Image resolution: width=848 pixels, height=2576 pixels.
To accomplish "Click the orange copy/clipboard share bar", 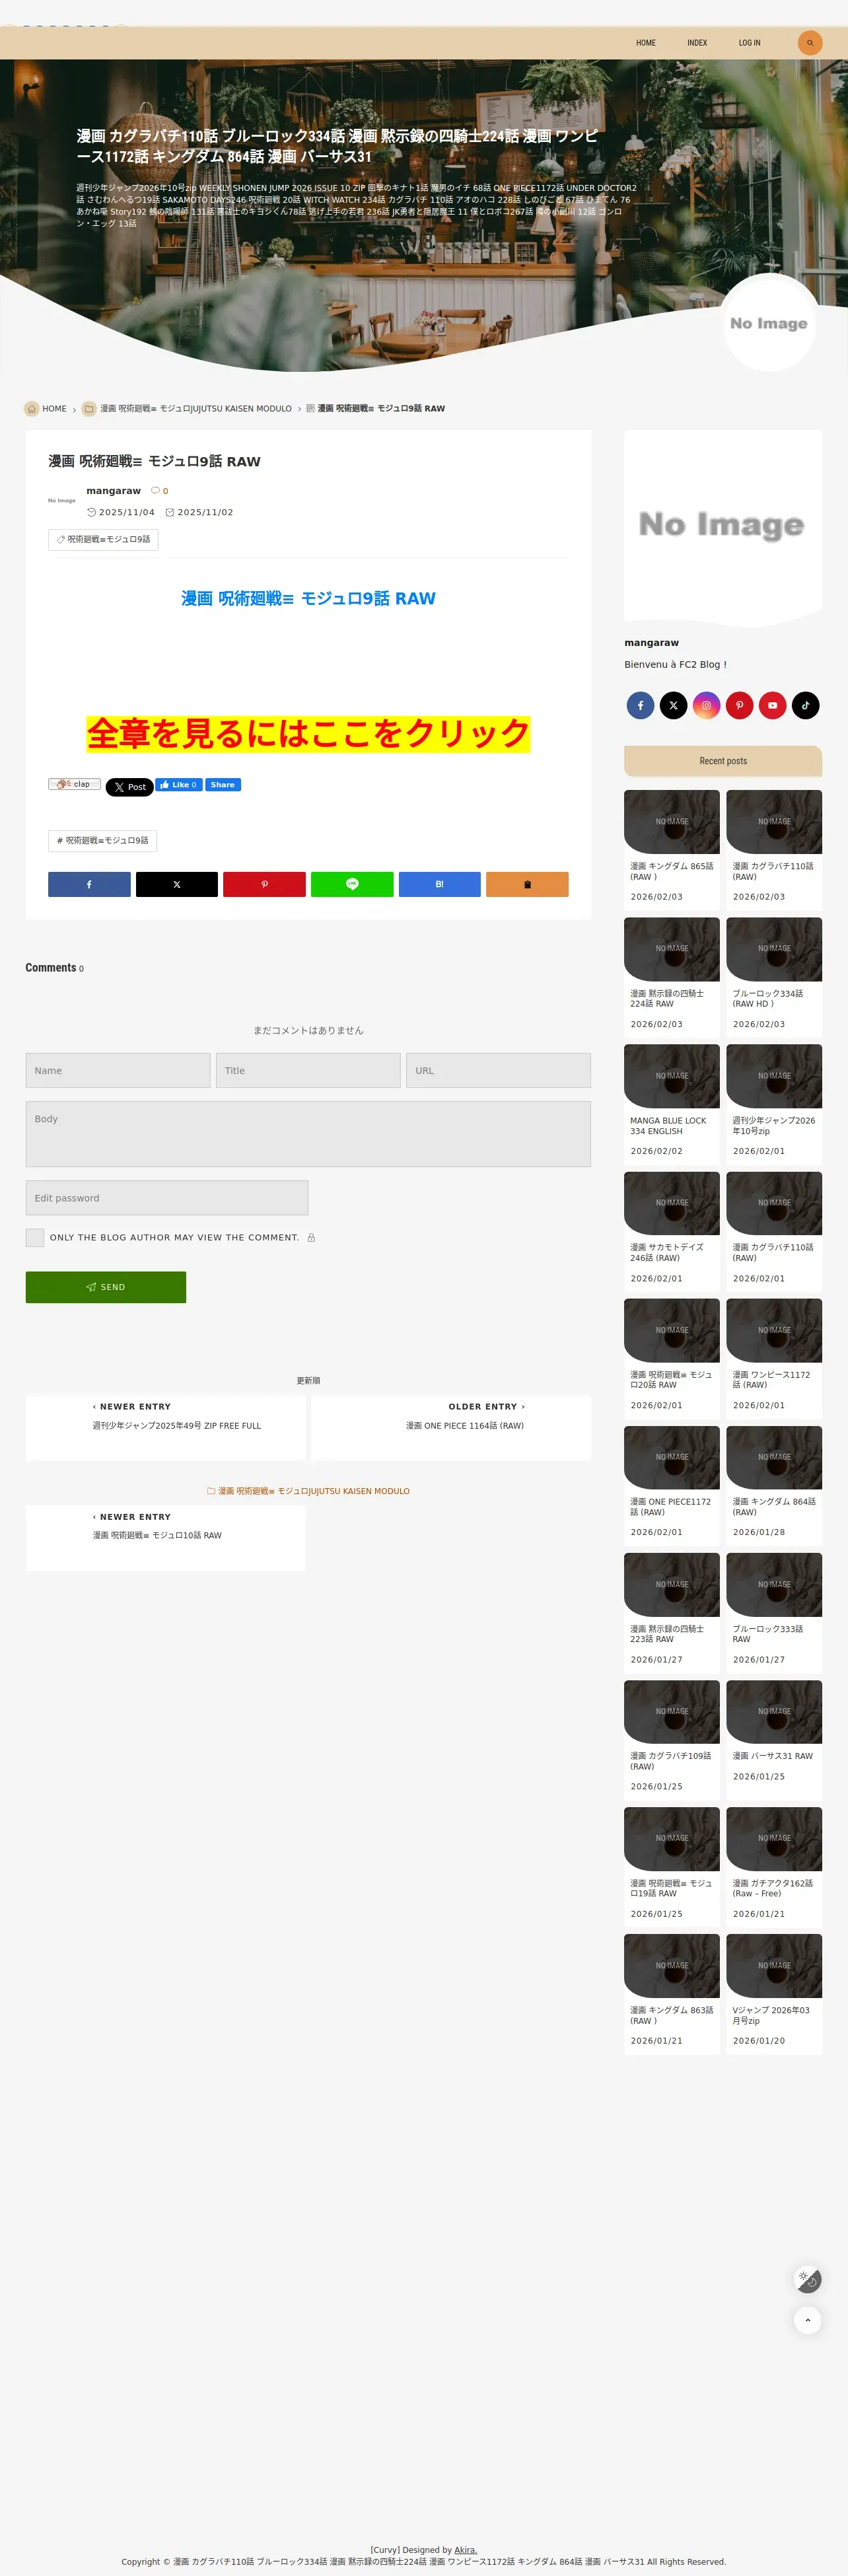I will point(527,884).
